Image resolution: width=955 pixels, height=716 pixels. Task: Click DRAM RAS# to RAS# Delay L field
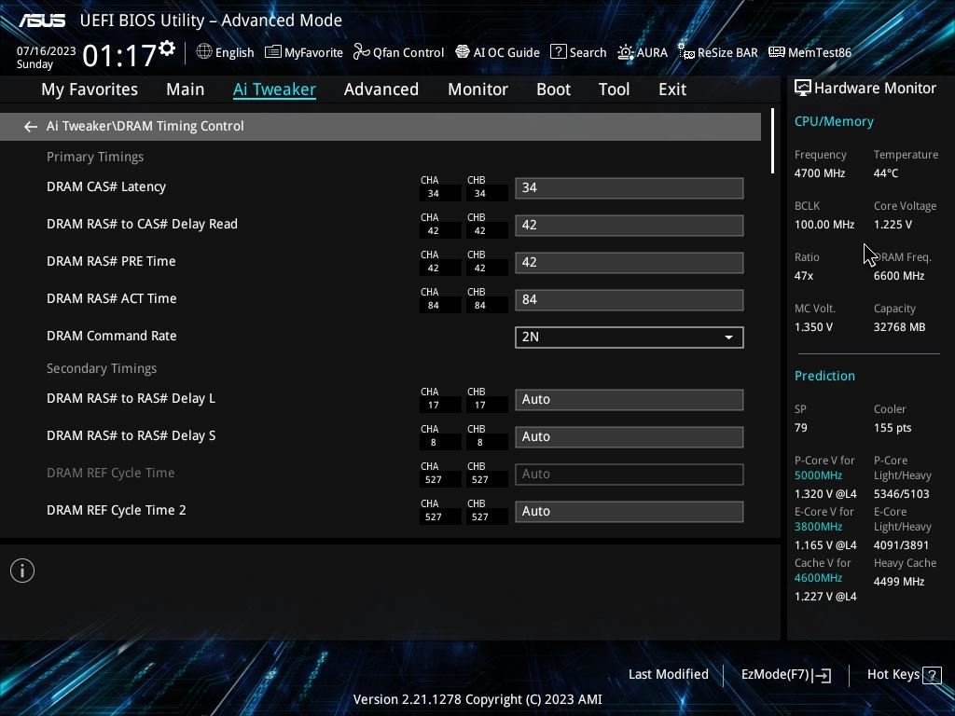(630, 399)
